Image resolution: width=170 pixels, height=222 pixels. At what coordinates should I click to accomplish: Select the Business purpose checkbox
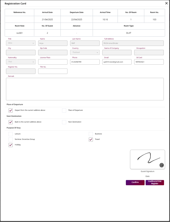point(91,134)
